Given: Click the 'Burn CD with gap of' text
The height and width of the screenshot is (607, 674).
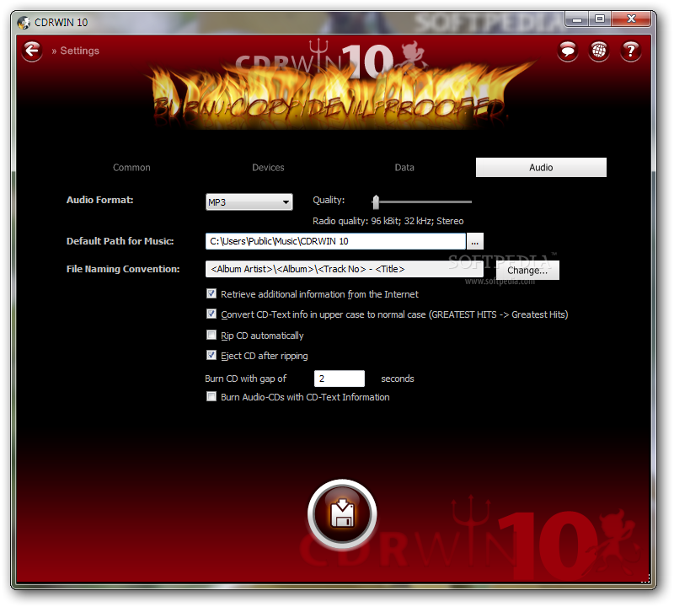Looking at the screenshot, I should point(245,379).
